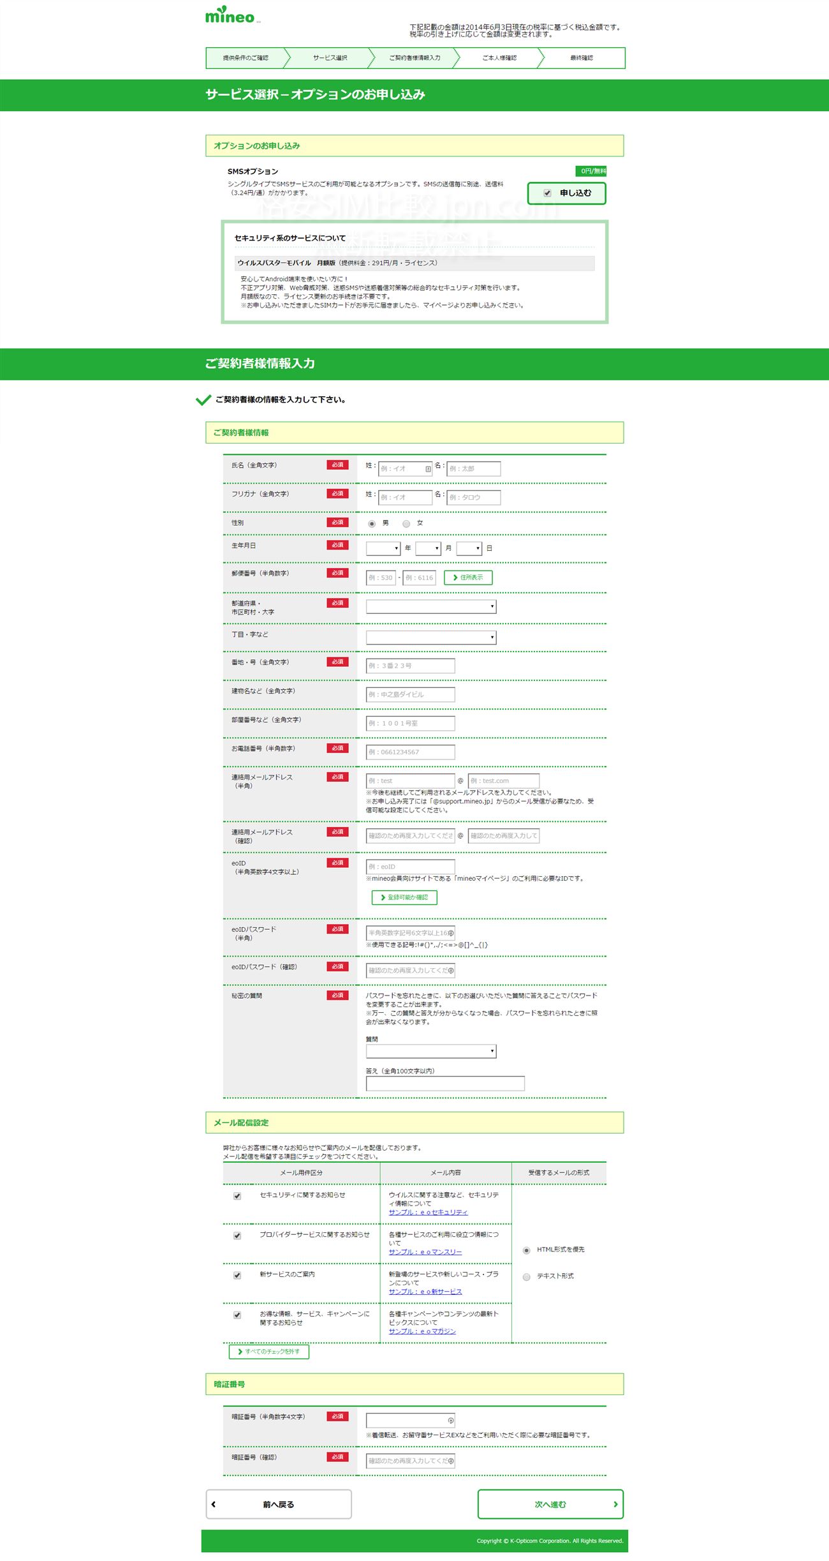Choose テキスト形式 mail format
Viewport: 829px width, 1561px height.
526,1277
